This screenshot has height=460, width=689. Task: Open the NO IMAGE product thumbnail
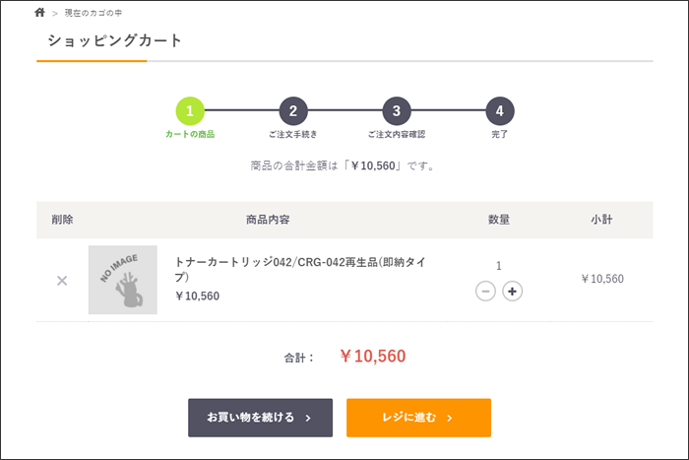pyautogui.click(x=123, y=280)
